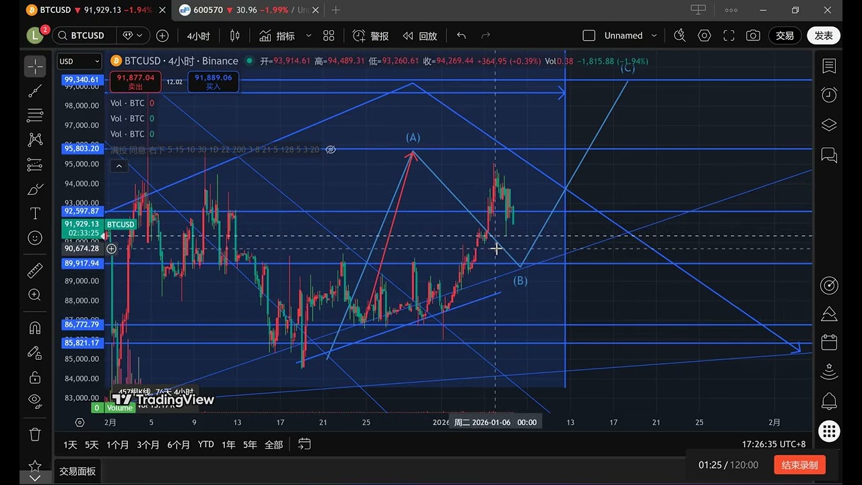Open the calendar panel in right sidebar
The image size is (862, 485).
(829, 342)
